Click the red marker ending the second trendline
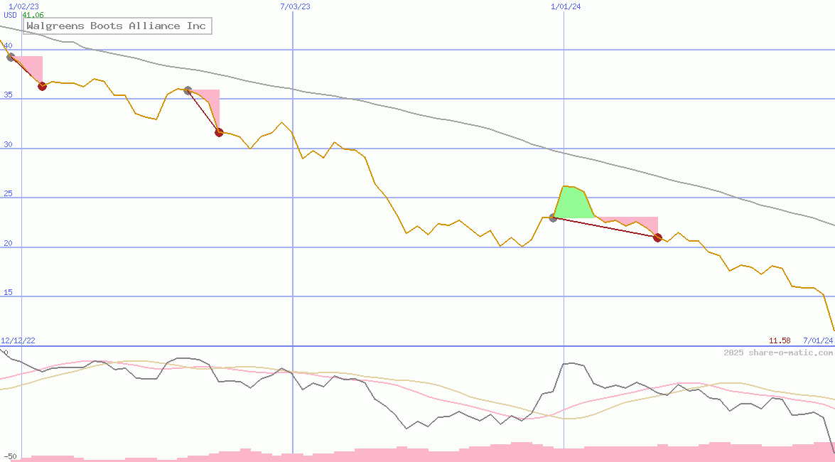835x462 pixels. coord(219,132)
